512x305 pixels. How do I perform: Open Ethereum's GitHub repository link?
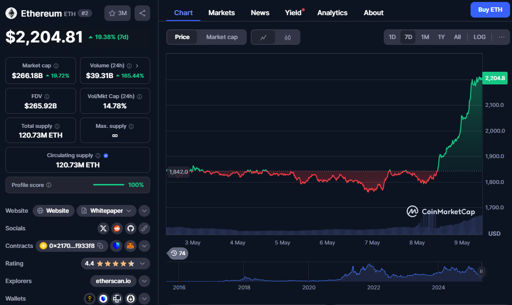pyautogui.click(x=131, y=228)
